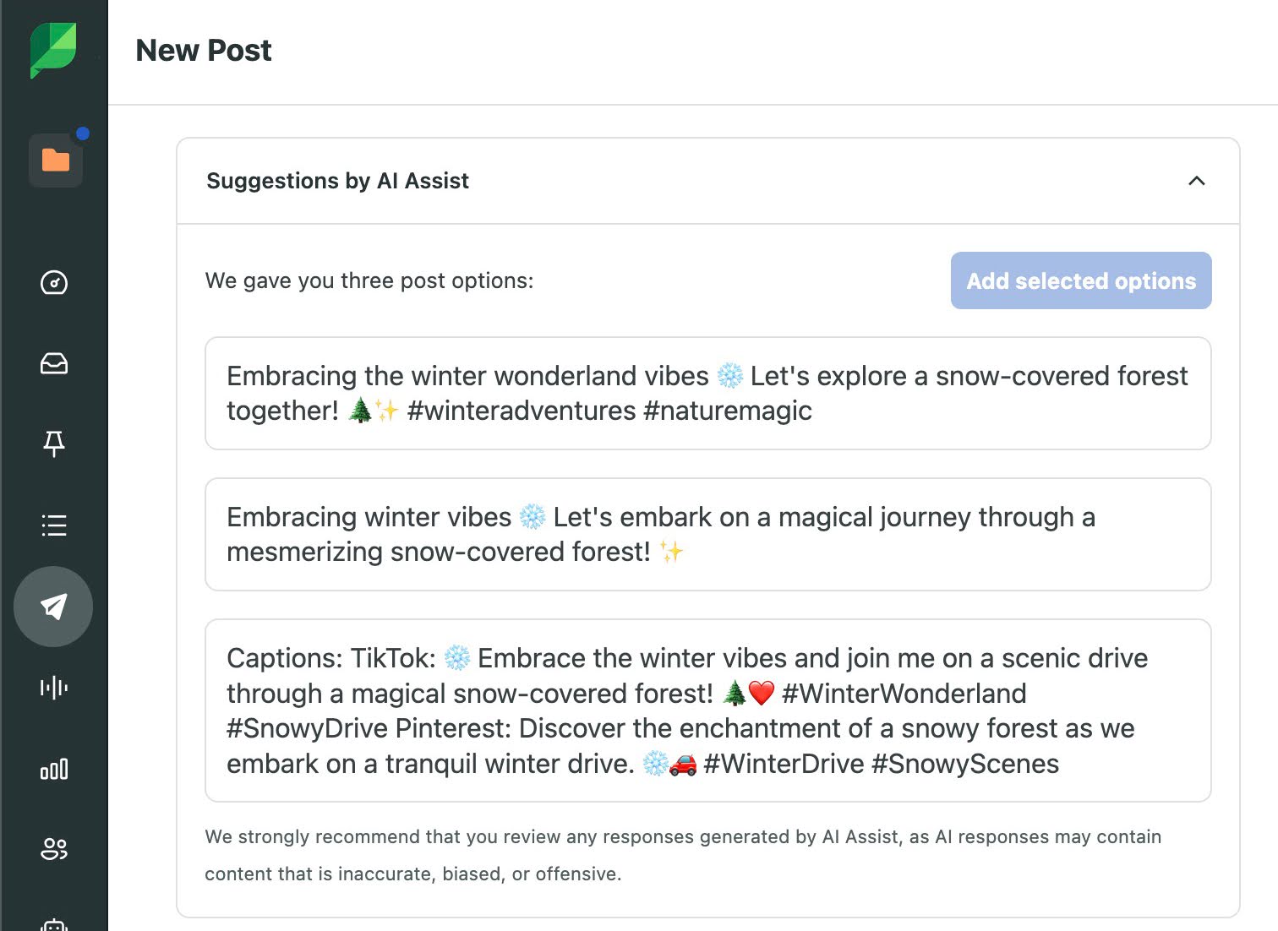This screenshot has width=1278, height=931.
Task: Select the magical journey suggestion
Action: [x=707, y=534]
